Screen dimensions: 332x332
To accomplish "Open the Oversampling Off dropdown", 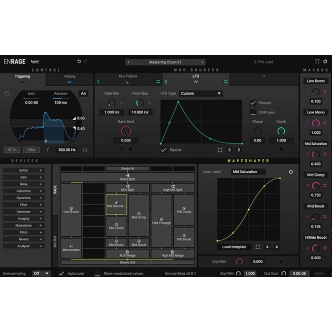I will [x=41, y=274].
